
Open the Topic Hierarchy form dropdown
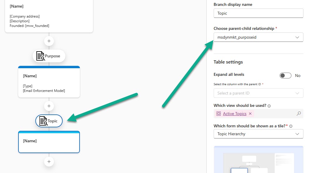258,134
